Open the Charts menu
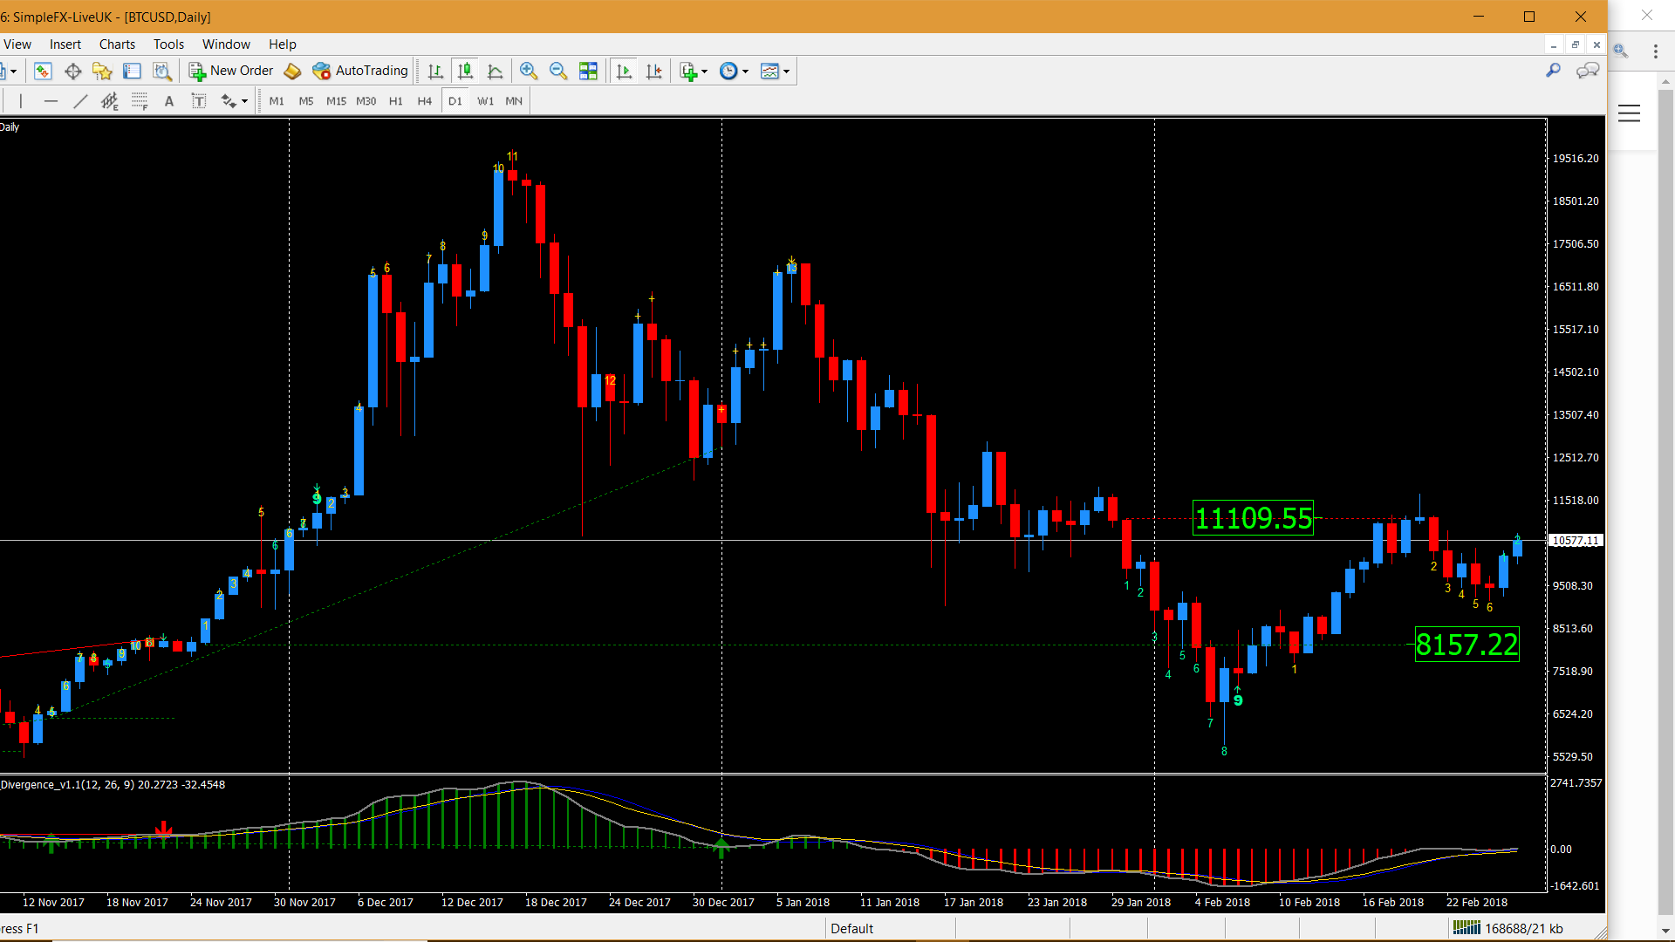 (x=117, y=44)
